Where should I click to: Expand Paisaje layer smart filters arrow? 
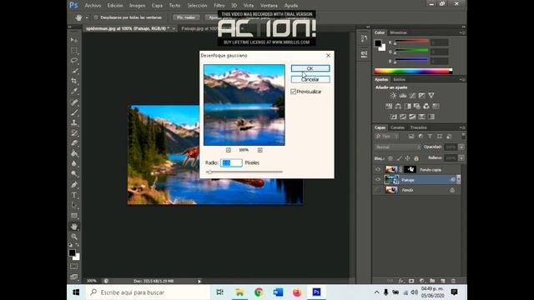coord(458,179)
